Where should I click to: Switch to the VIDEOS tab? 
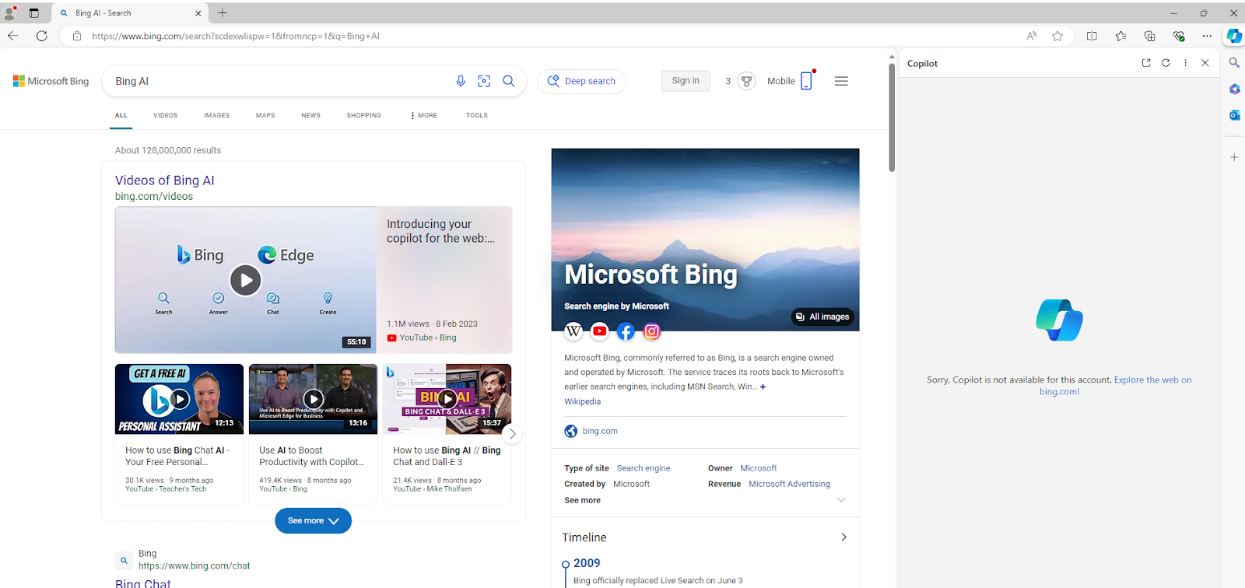pos(166,115)
